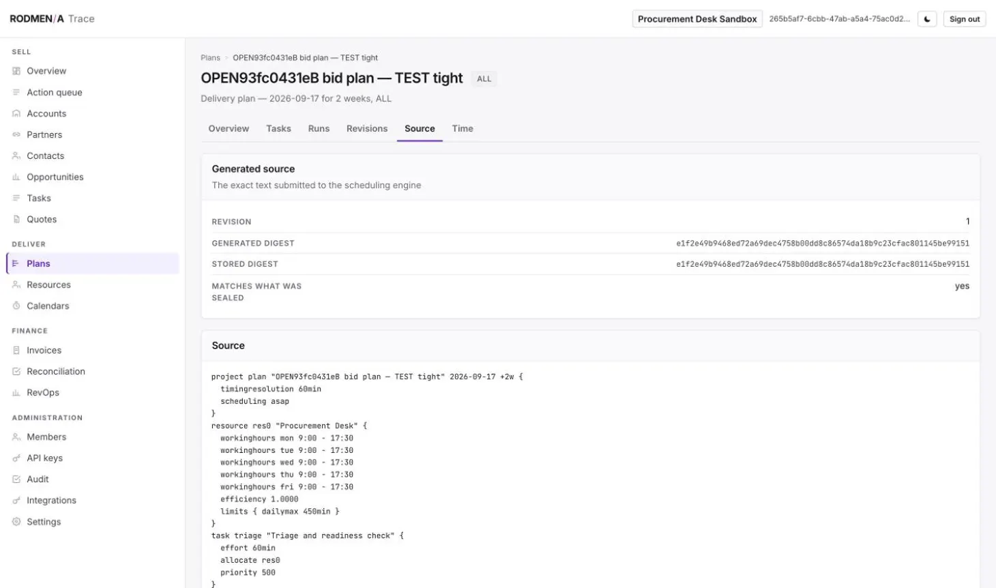Click the source line 'priority 500'
This screenshot has height=588, width=996.
click(248, 573)
